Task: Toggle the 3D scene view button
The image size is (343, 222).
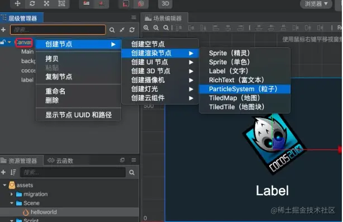Action: click(x=165, y=3)
